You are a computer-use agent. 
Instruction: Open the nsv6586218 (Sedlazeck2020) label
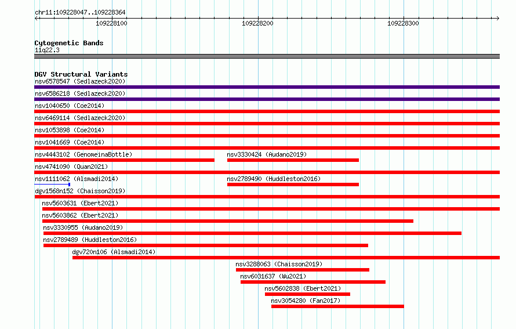(80, 93)
